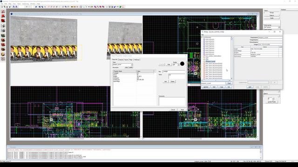Click the Value input field
The width and height of the screenshot is (298, 167).
[x=177, y=77]
